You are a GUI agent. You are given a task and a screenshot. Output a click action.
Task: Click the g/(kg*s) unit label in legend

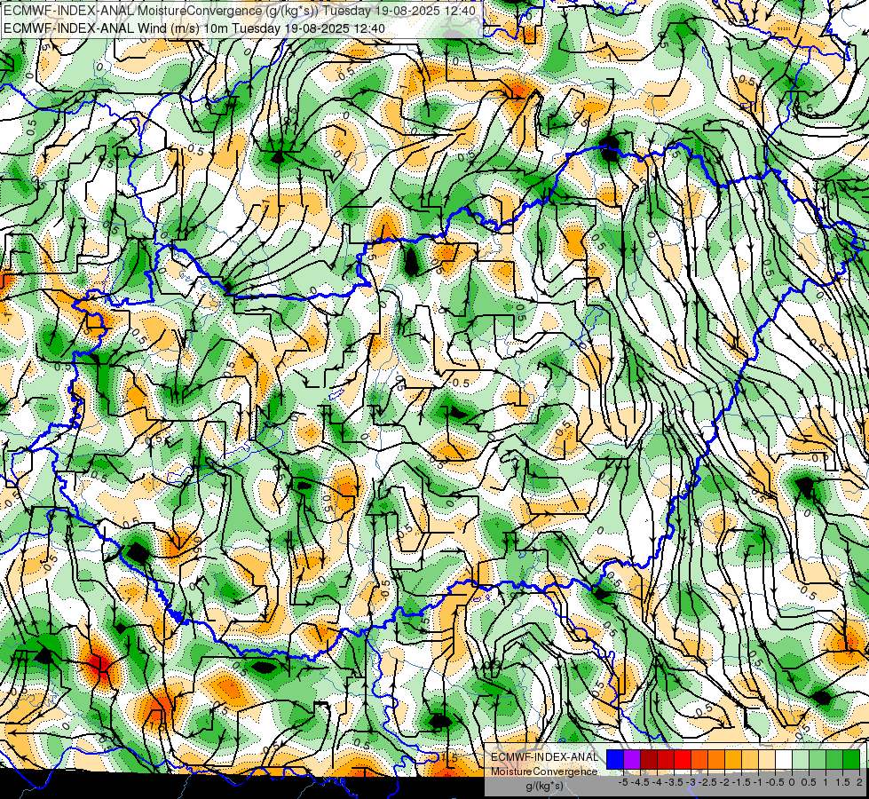pyautogui.click(x=544, y=787)
